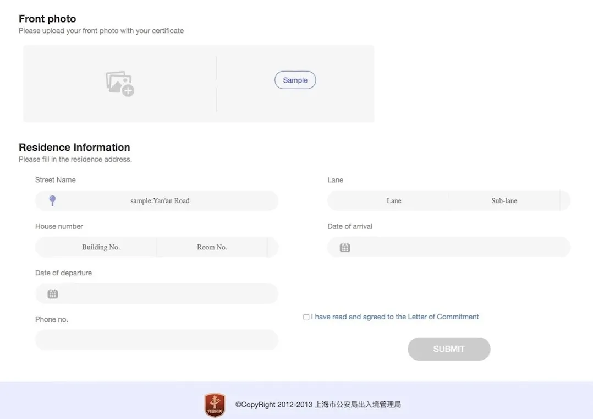Click the footer copyright text

(x=318, y=405)
